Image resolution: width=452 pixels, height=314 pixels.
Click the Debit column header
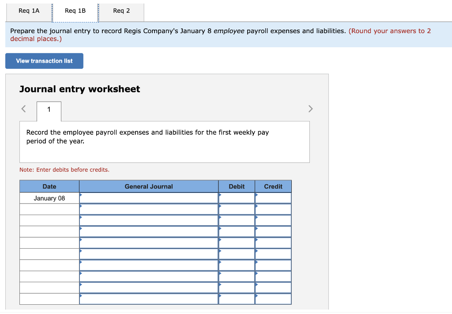pos(237,186)
